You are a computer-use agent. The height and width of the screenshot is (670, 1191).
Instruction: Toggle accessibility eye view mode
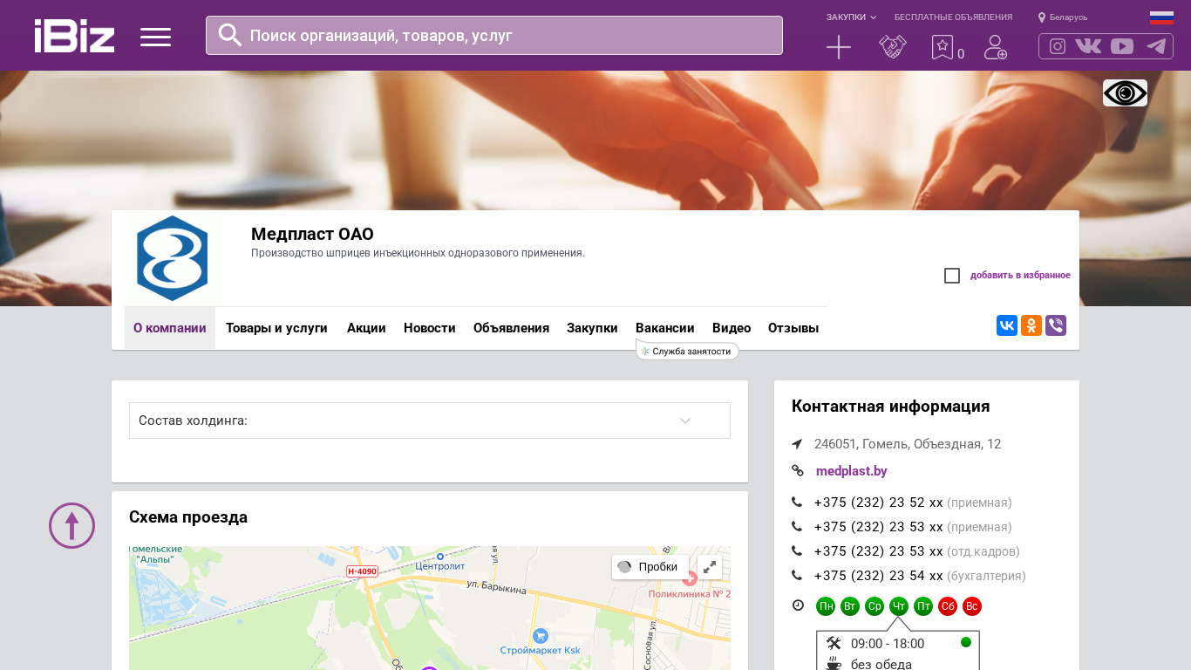click(x=1125, y=93)
